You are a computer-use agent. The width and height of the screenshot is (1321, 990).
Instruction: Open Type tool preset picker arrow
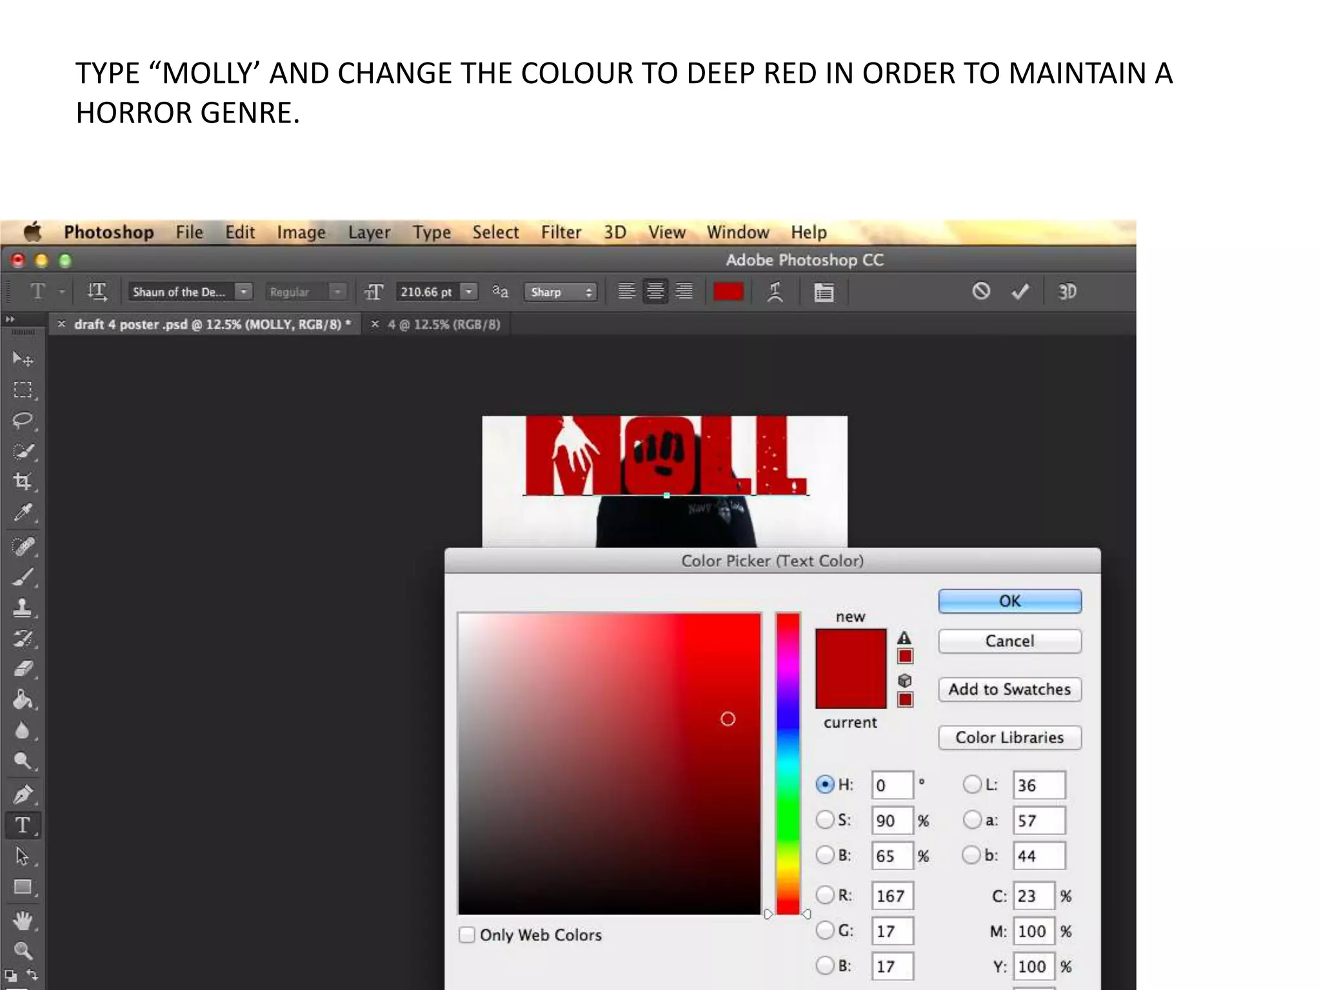point(62,292)
